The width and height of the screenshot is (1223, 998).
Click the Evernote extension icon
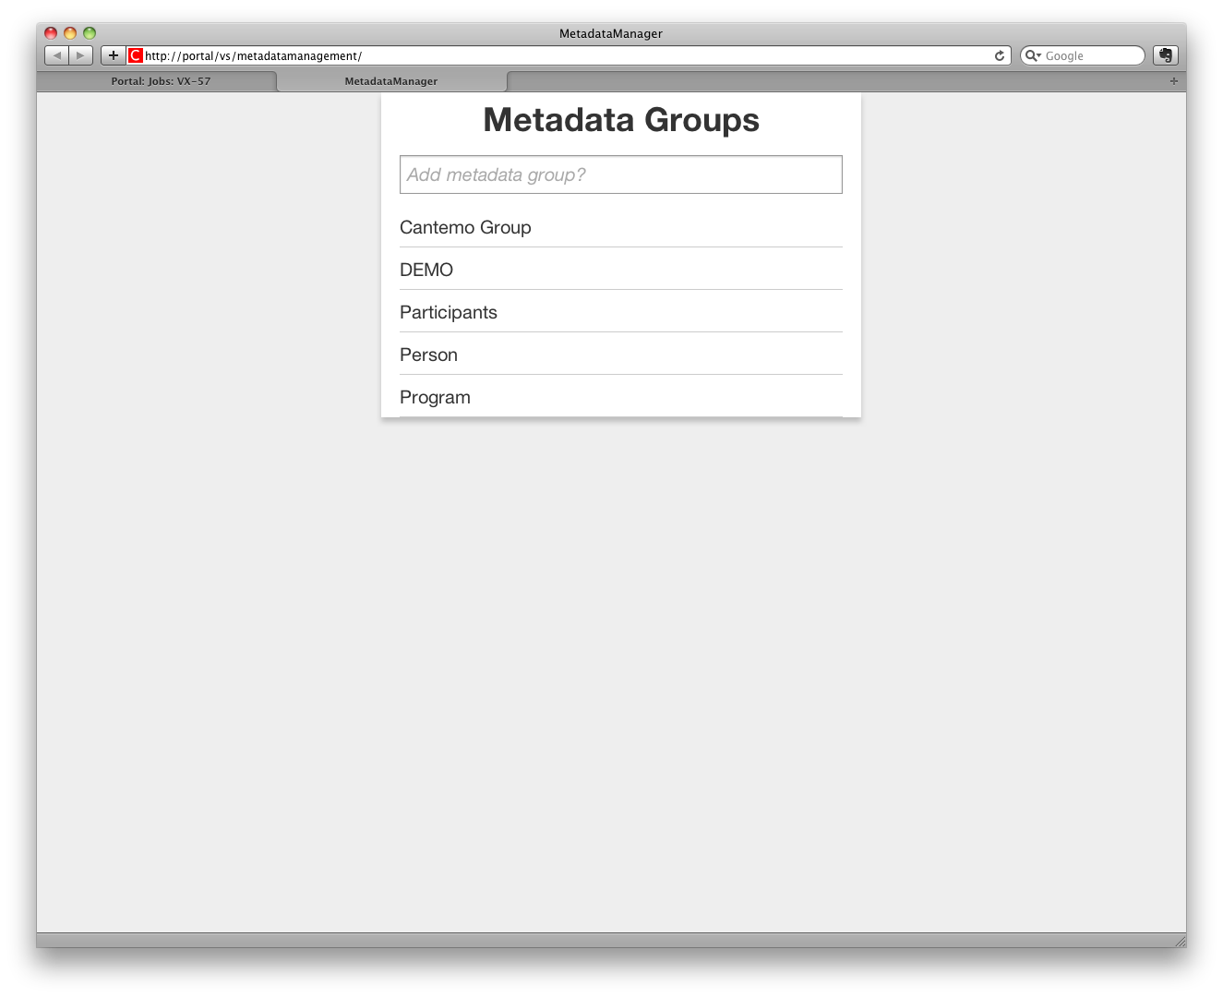[x=1166, y=55]
